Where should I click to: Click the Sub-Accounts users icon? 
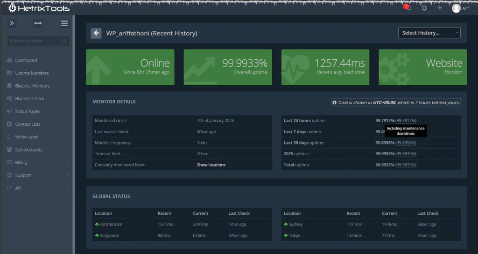9,150
